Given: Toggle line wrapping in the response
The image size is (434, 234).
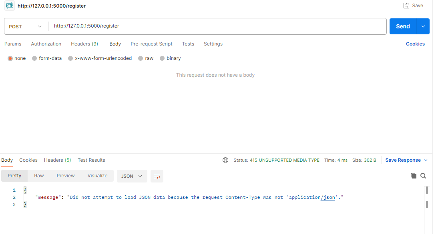Looking at the screenshot, I should click(157, 176).
